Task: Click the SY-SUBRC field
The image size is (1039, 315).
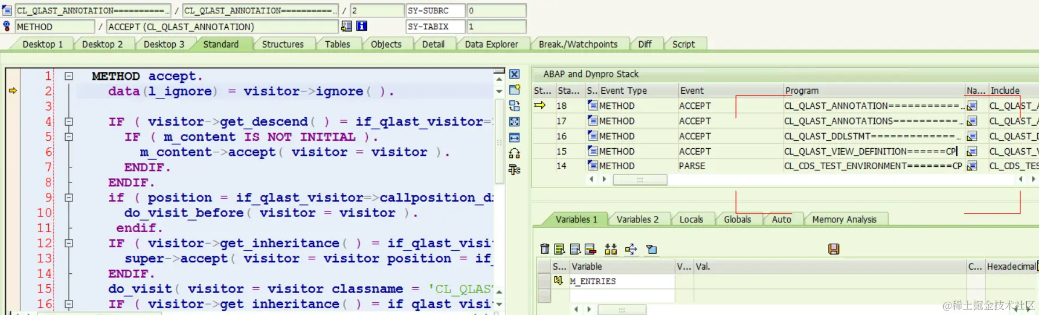Action: coord(435,10)
